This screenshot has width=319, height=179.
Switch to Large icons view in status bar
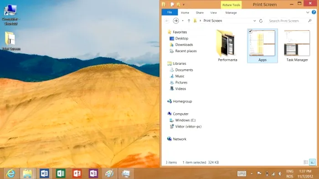click(312, 162)
